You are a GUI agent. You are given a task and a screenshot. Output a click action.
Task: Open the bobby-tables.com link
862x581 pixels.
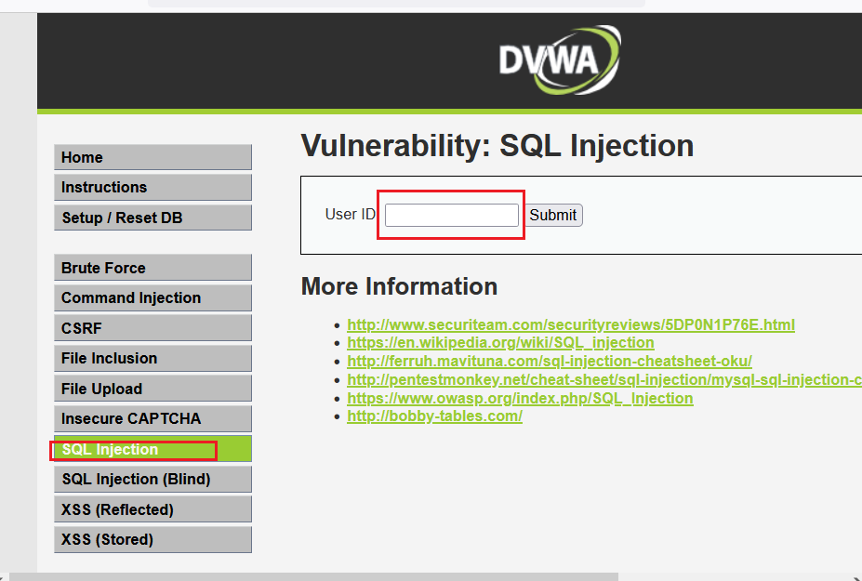(434, 416)
